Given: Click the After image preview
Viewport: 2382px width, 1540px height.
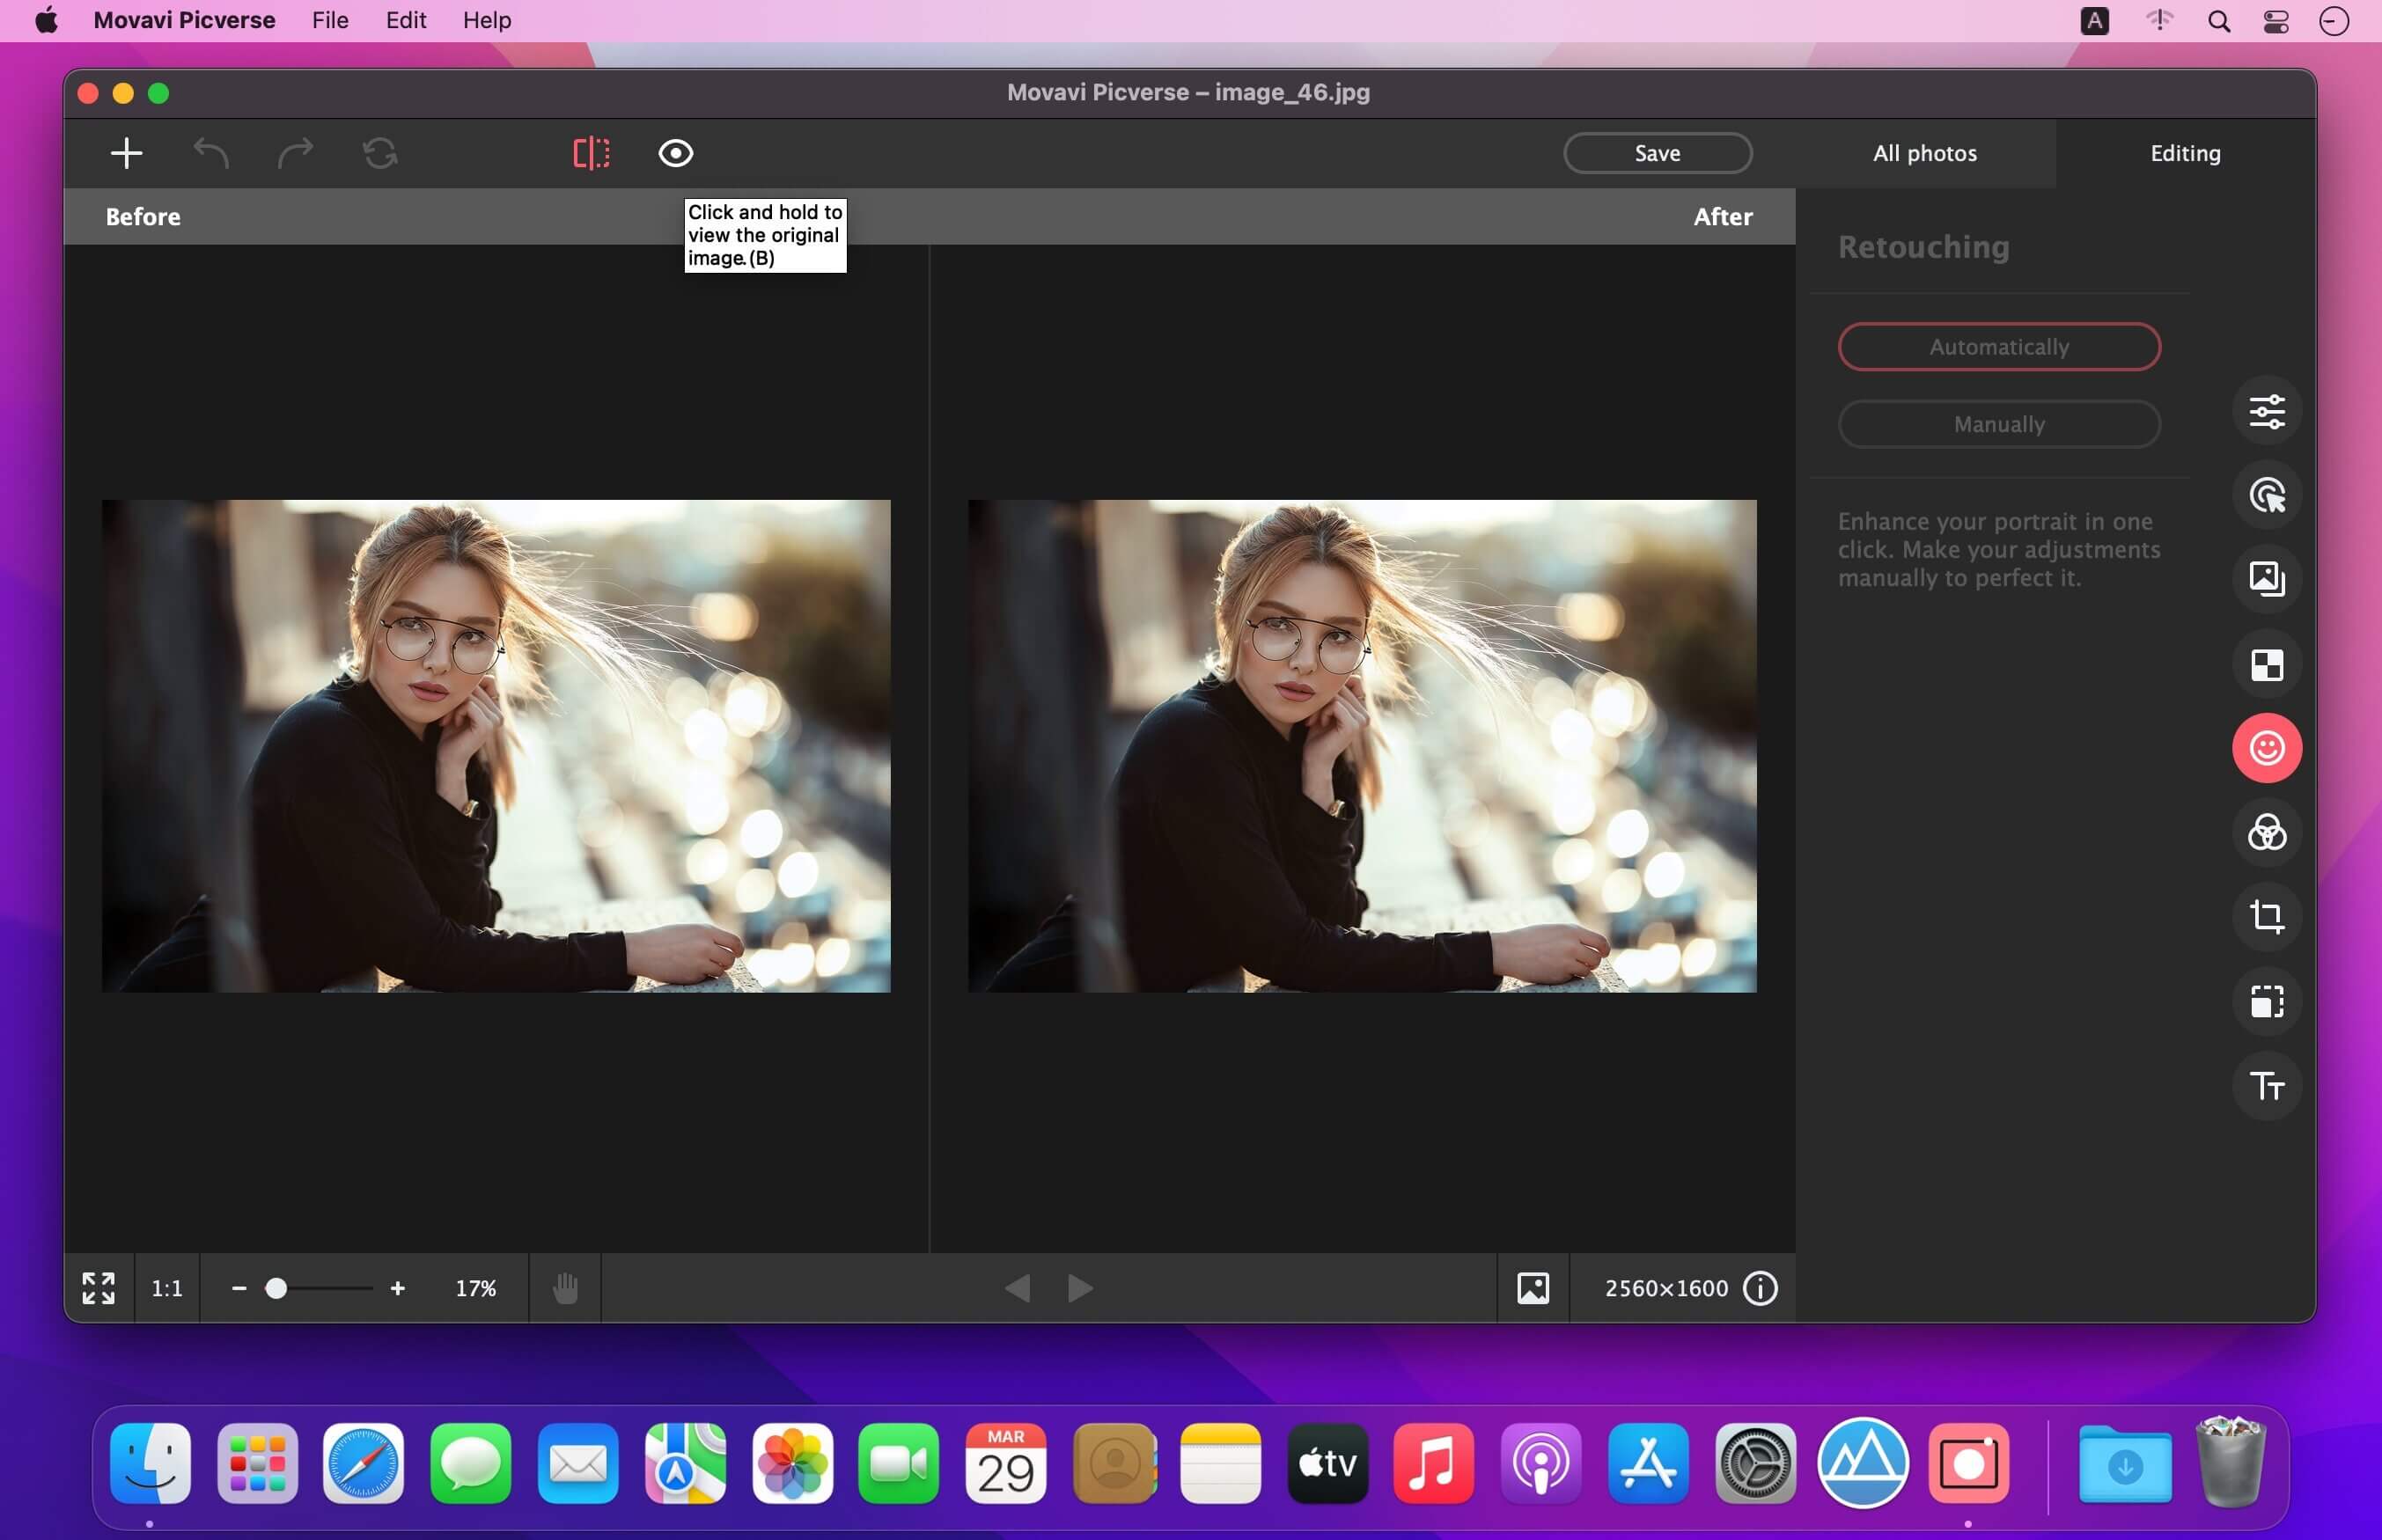Looking at the screenshot, I should click(1362, 746).
